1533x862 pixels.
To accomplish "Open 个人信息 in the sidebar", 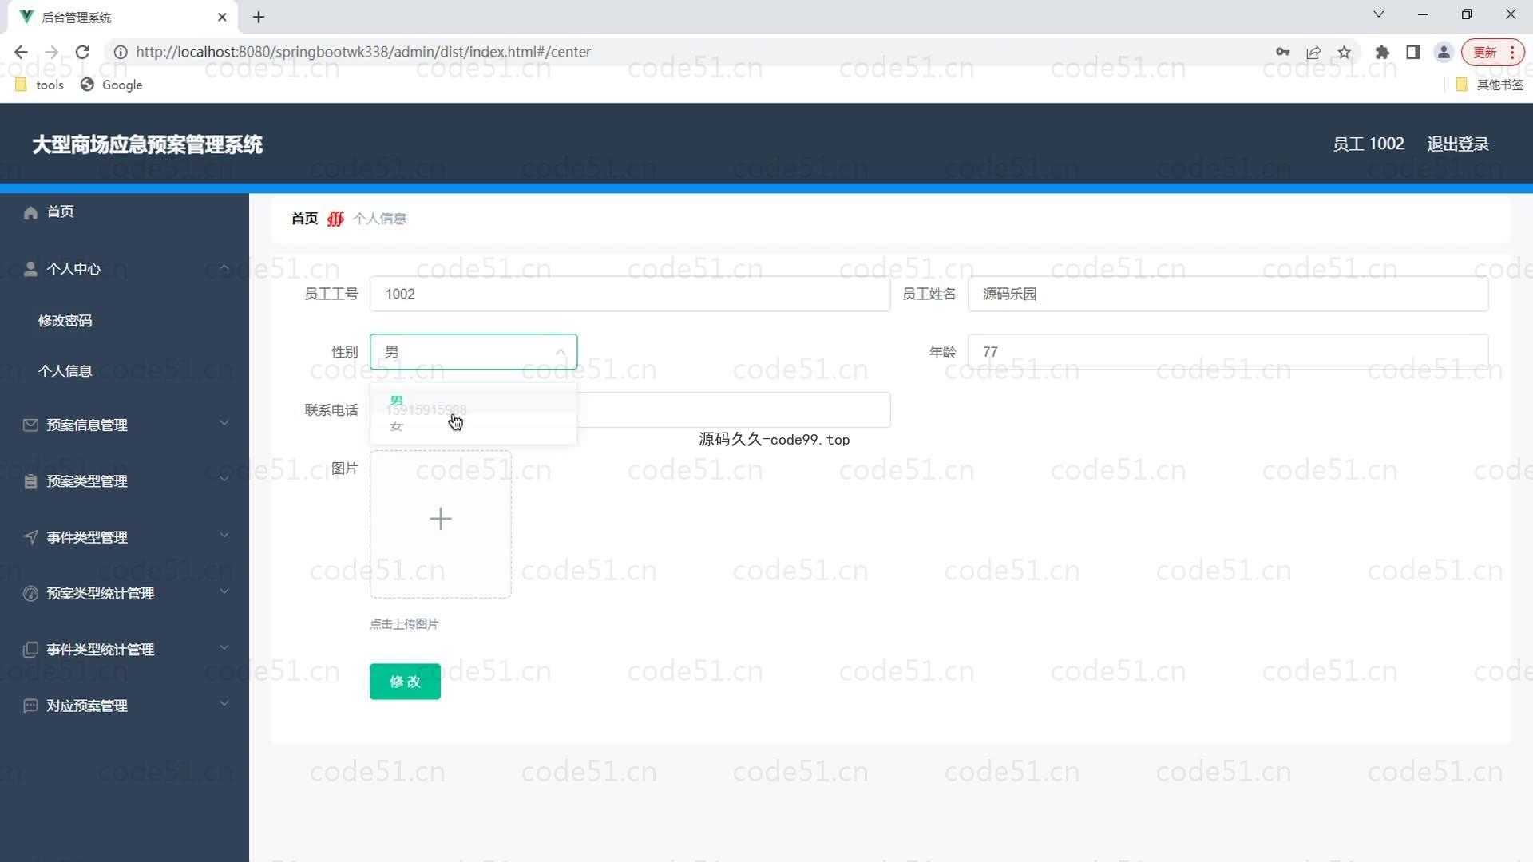I will (x=65, y=371).
